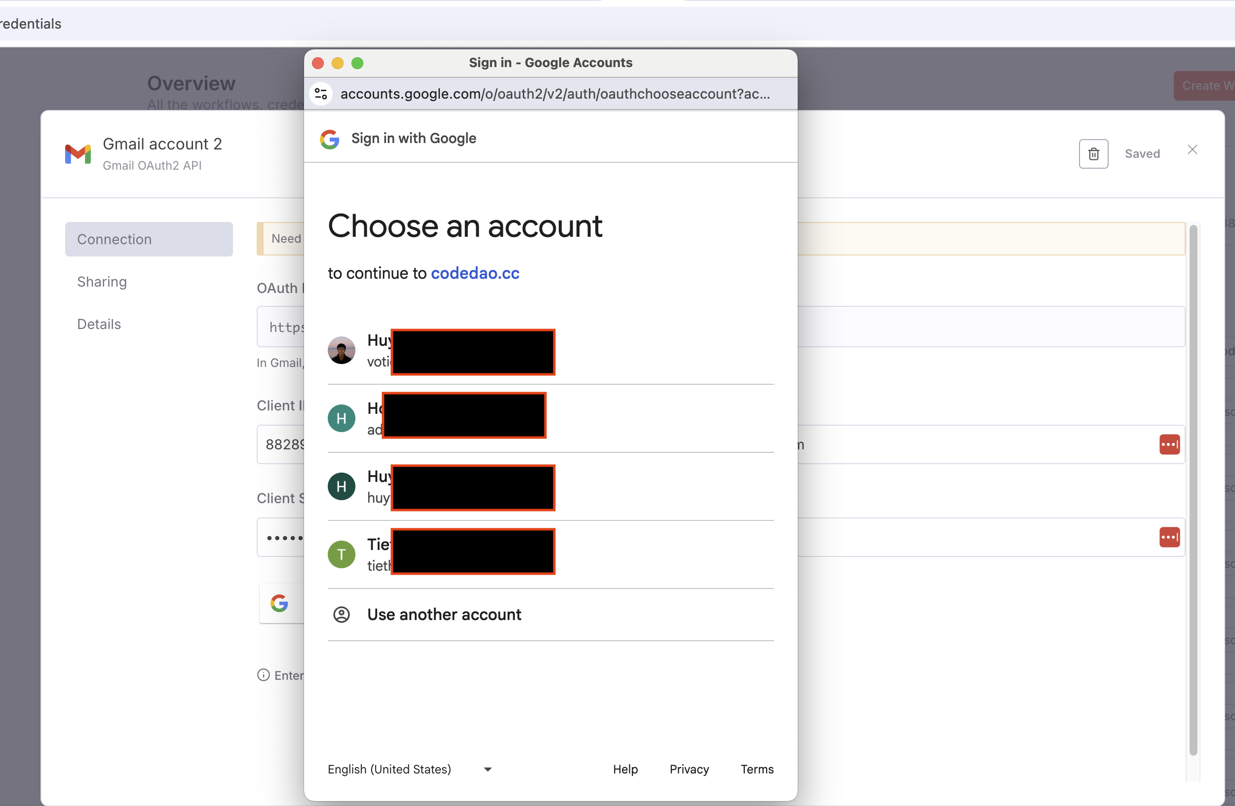1235x806 pixels.
Task: Click the Client ID input field
Action: pyautogui.click(x=721, y=444)
